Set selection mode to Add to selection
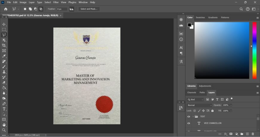The width and height of the screenshot is (260, 137). (x=30, y=9)
